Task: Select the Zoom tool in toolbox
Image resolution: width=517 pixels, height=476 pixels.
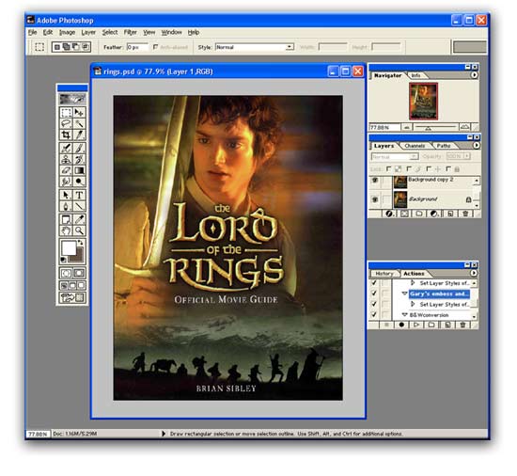Action: tap(79, 230)
